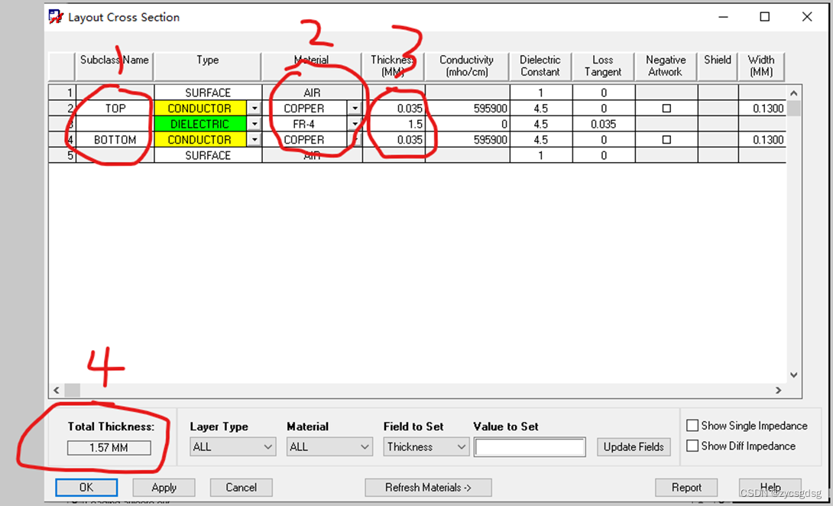Open Material dropdown for FR-4 dielectric row
This screenshot has width=833, height=506.
[355, 124]
